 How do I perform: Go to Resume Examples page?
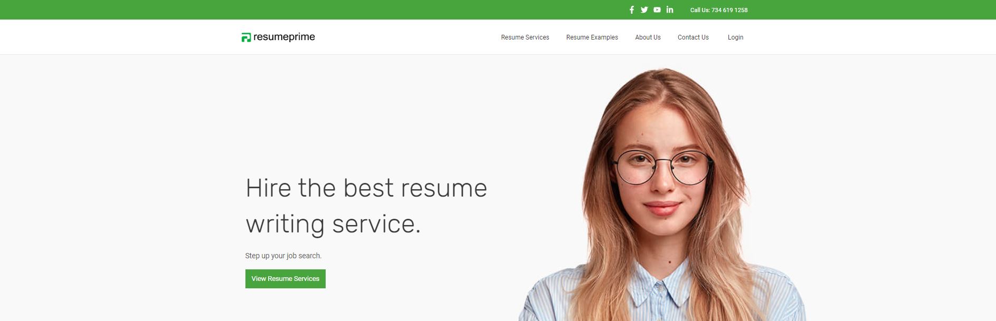point(592,37)
